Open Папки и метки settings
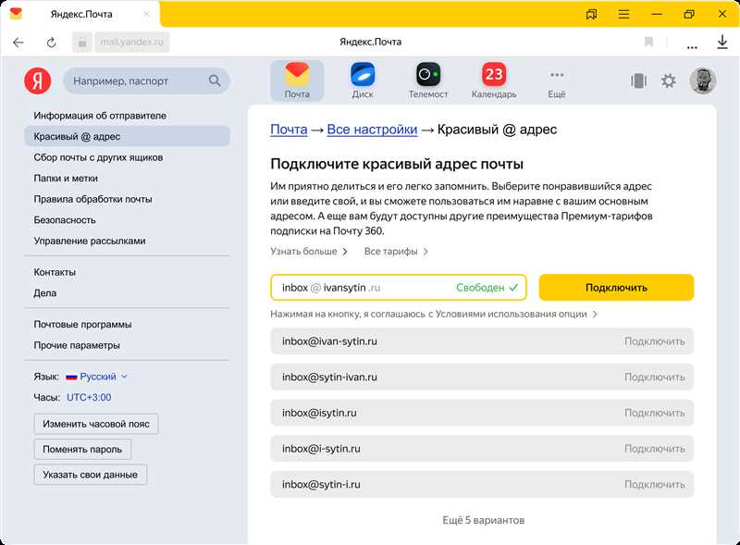Image resolution: width=740 pixels, height=545 pixels. (x=66, y=178)
